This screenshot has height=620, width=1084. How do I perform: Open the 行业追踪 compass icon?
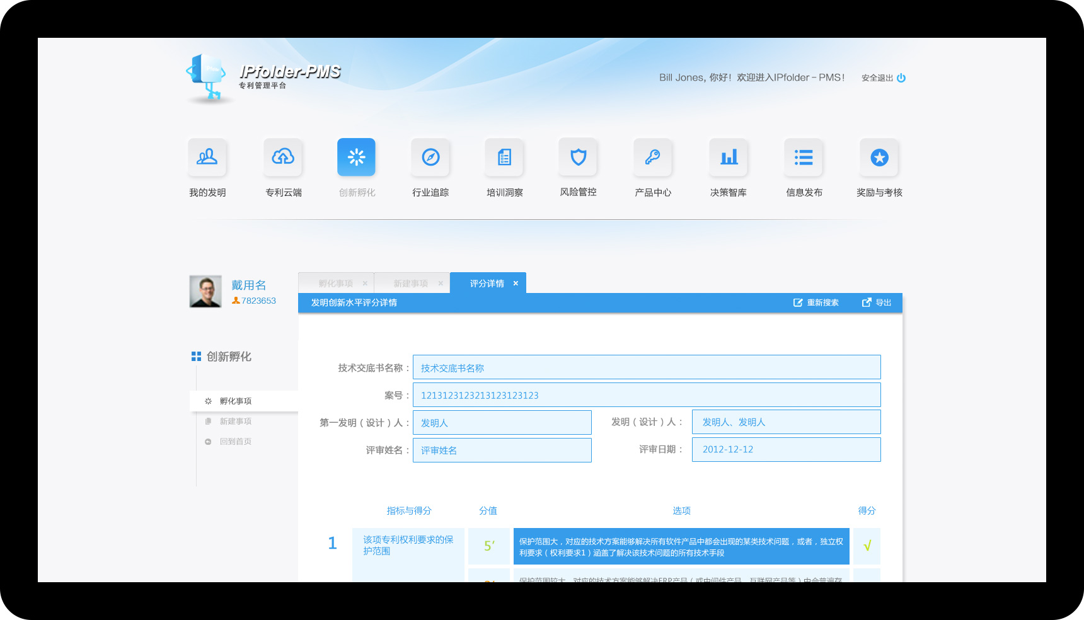(x=430, y=157)
